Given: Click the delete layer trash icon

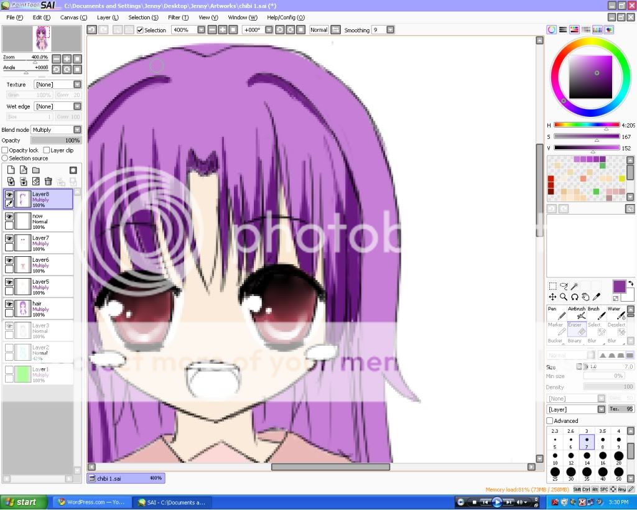Looking at the screenshot, I should [48, 182].
